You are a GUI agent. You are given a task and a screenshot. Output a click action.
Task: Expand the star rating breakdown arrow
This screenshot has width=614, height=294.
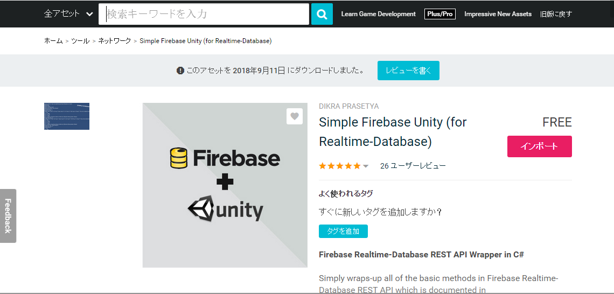click(366, 166)
